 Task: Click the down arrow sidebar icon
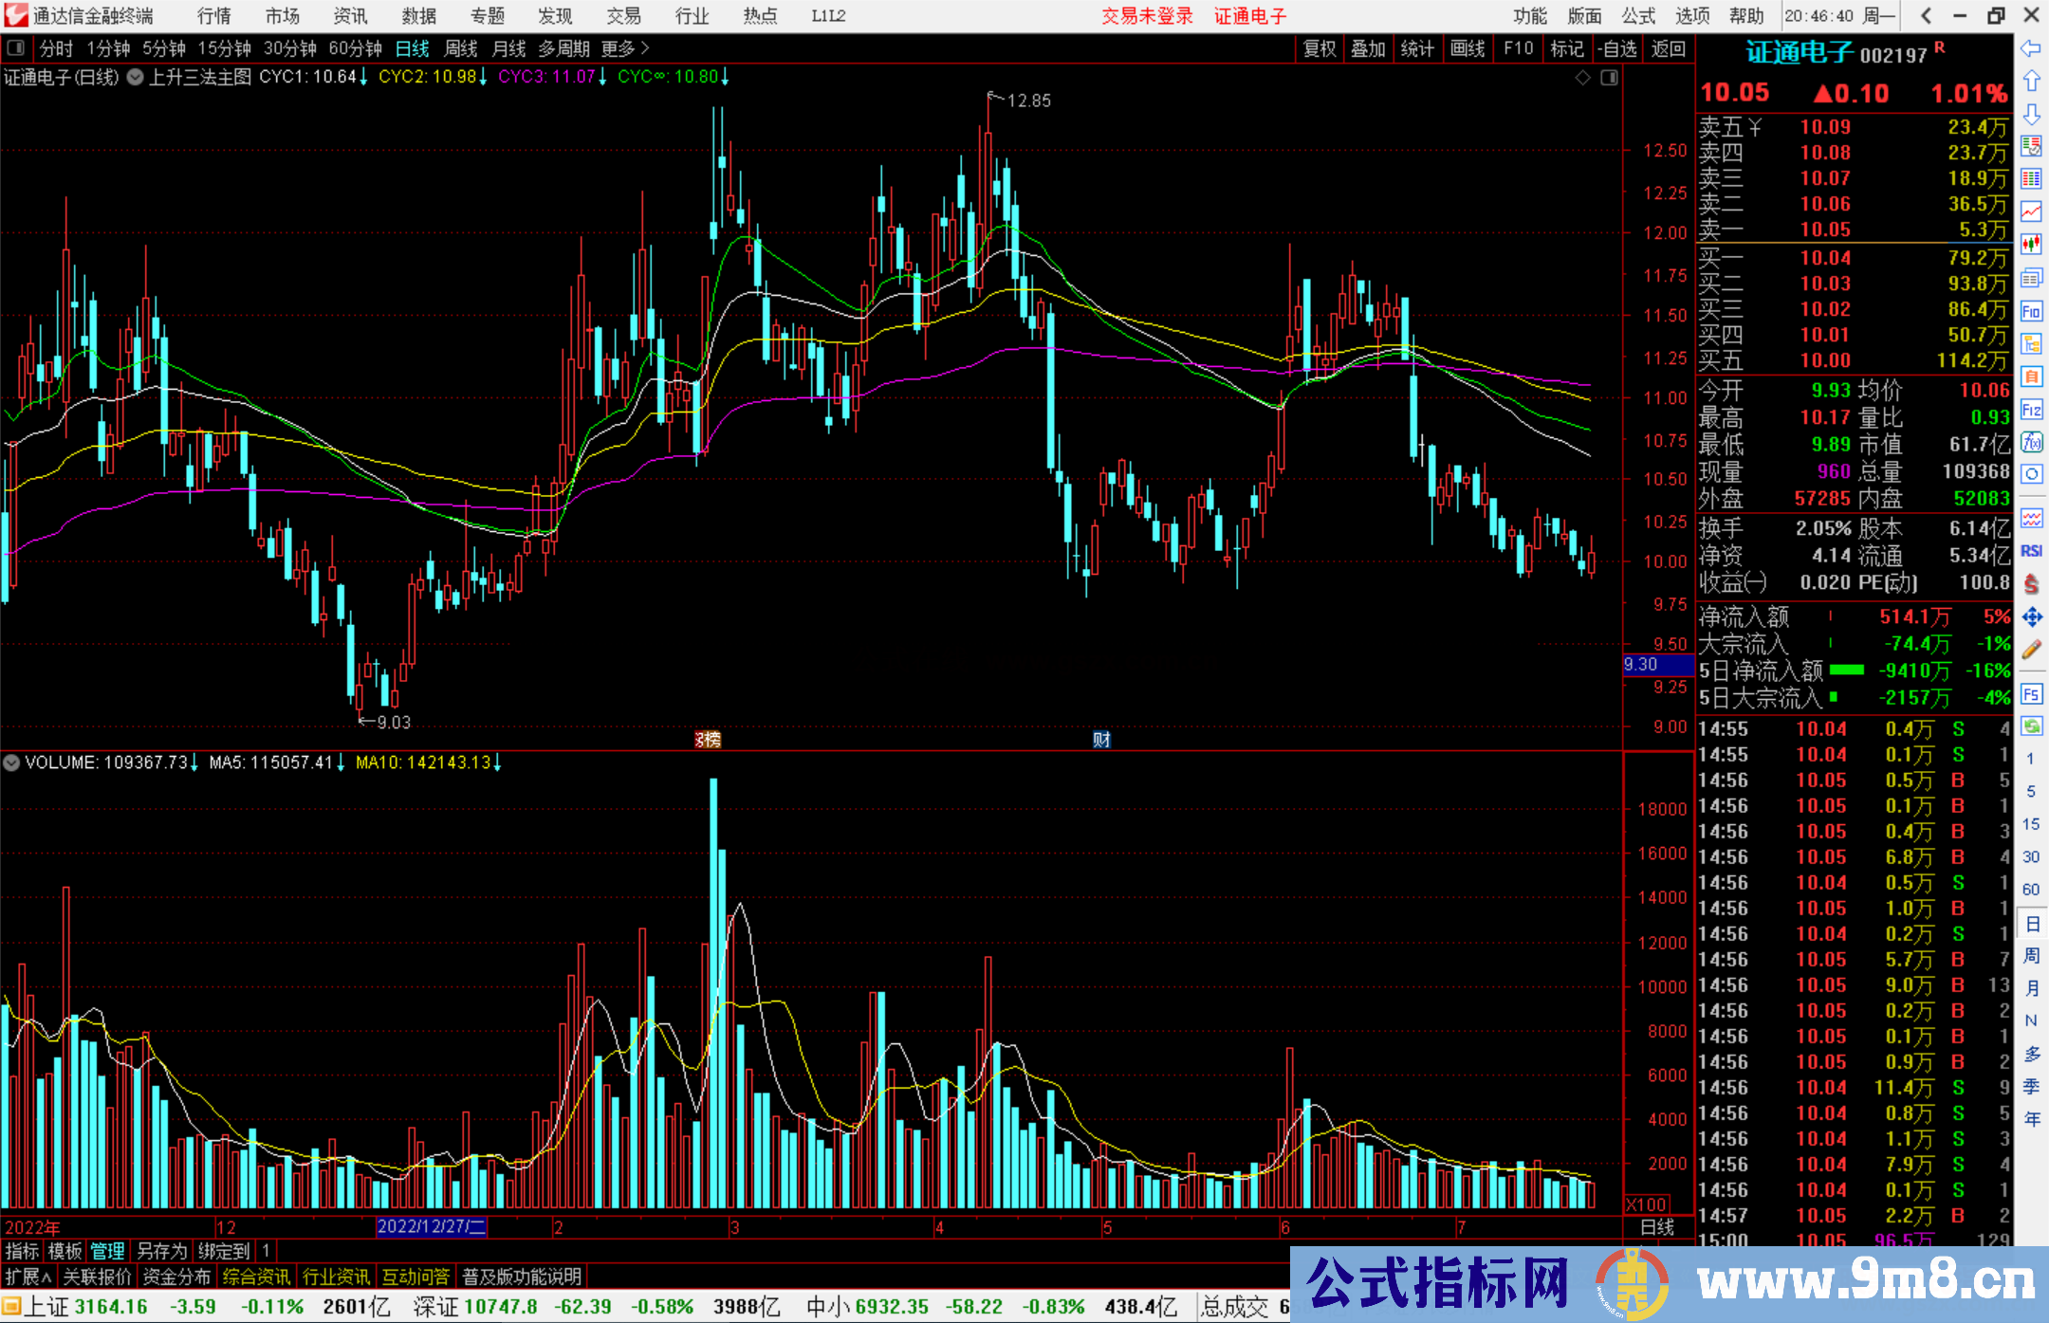[2031, 114]
